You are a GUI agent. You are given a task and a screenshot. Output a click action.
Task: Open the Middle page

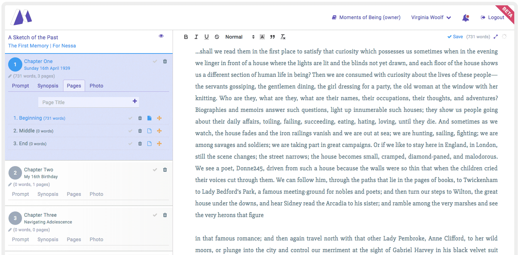[33, 131]
